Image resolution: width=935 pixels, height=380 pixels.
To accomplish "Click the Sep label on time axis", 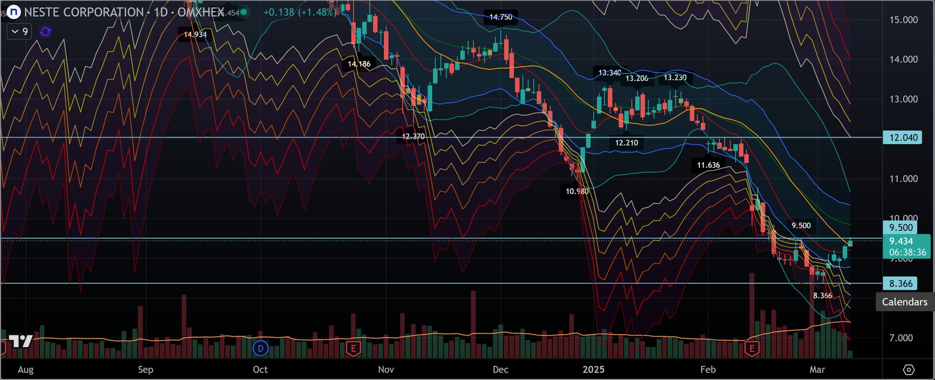I will (x=145, y=370).
